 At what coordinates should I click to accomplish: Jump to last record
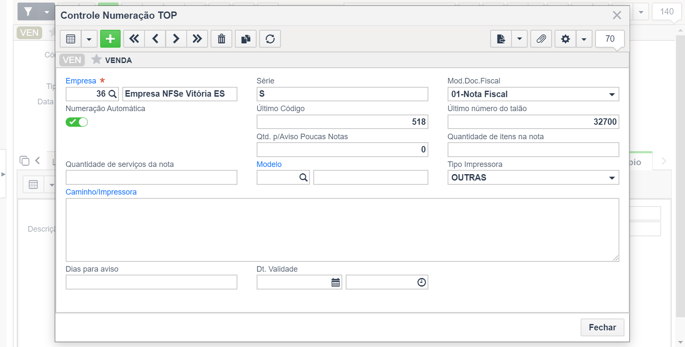197,39
